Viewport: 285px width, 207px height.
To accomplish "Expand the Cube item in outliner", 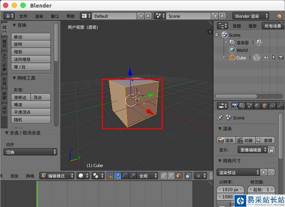I will [224, 58].
